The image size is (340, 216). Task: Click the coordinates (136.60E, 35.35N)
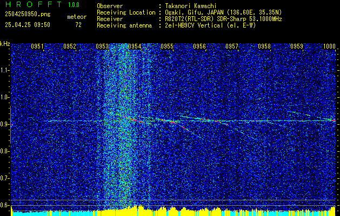coord(254,12)
